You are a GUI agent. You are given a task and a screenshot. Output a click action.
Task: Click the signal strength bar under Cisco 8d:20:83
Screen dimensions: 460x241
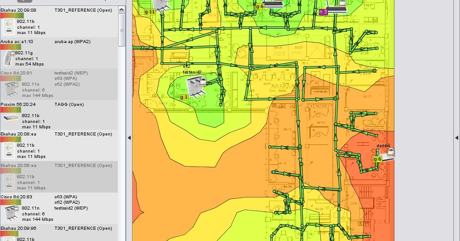pos(11,202)
